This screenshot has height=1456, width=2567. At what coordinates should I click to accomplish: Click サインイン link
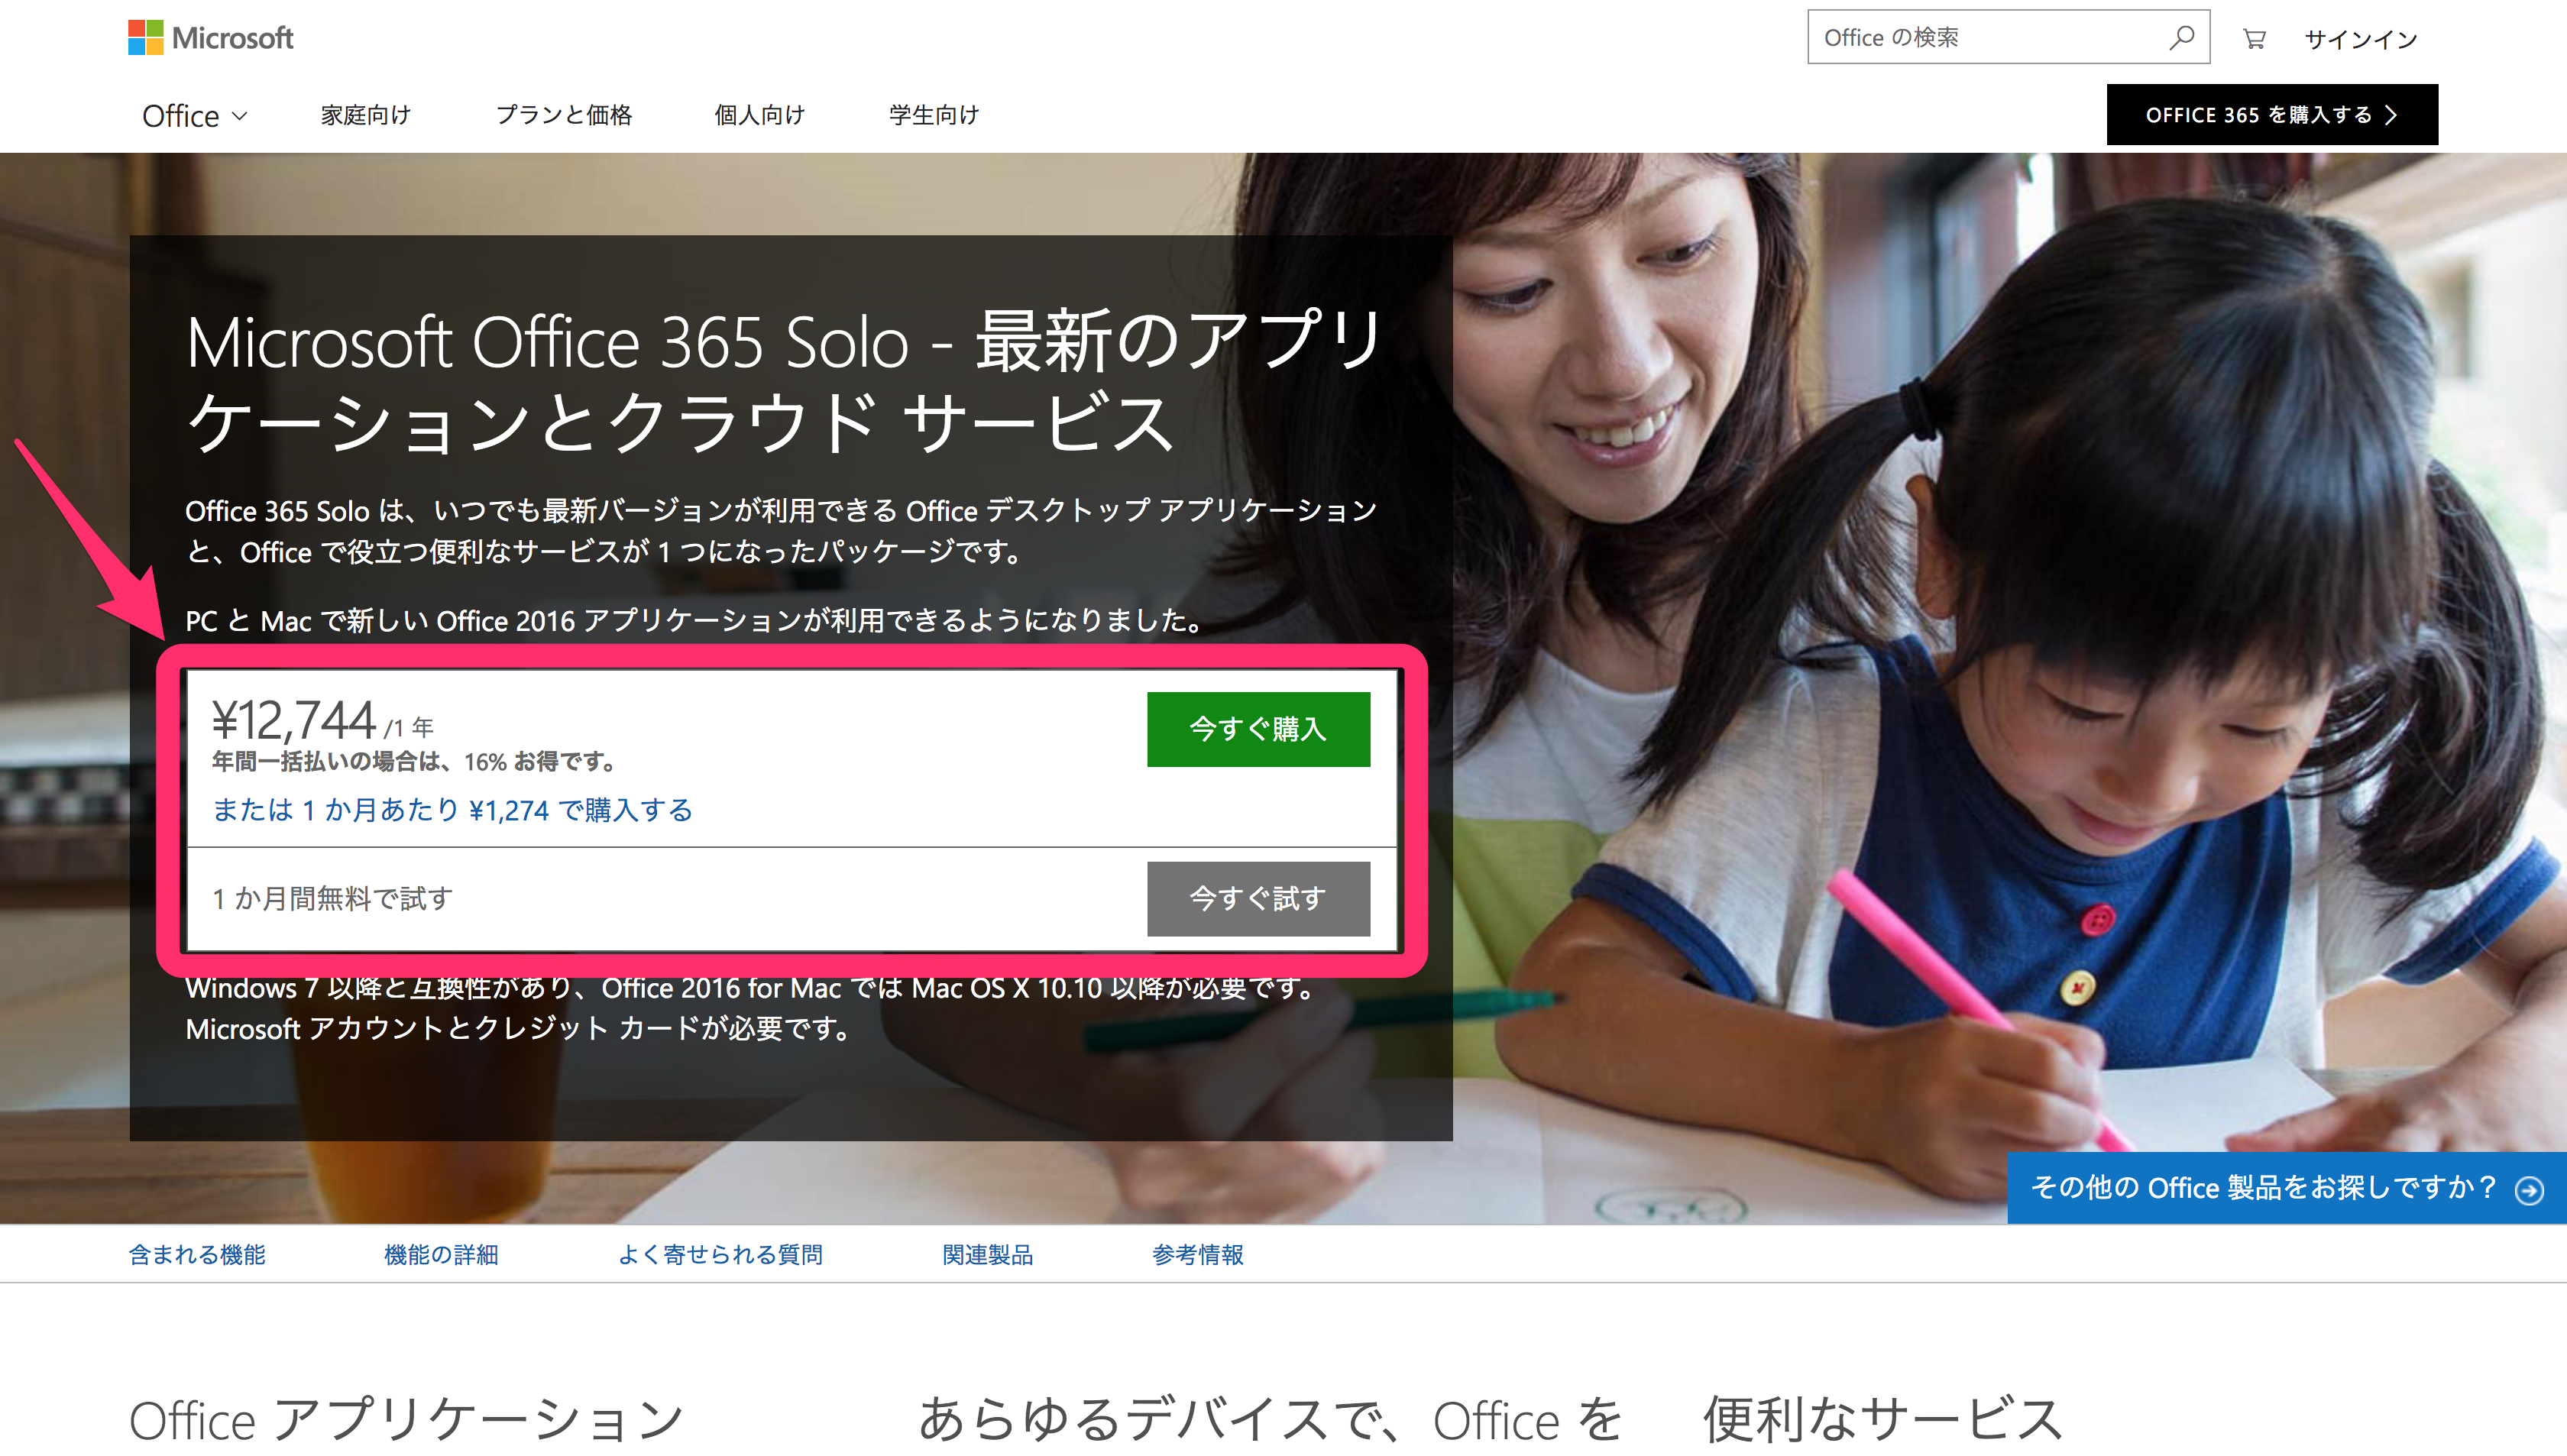(2360, 39)
